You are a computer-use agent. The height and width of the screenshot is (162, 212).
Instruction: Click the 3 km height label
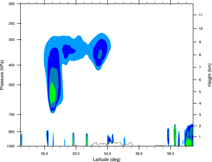(200, 115)
